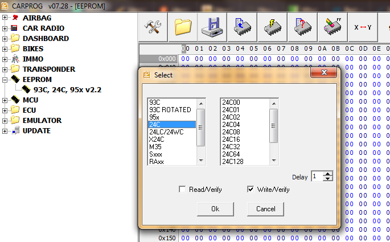This screenshot has width=390, height=242.
Task: Expand the MCU tree node
Action: pos(5,100)
